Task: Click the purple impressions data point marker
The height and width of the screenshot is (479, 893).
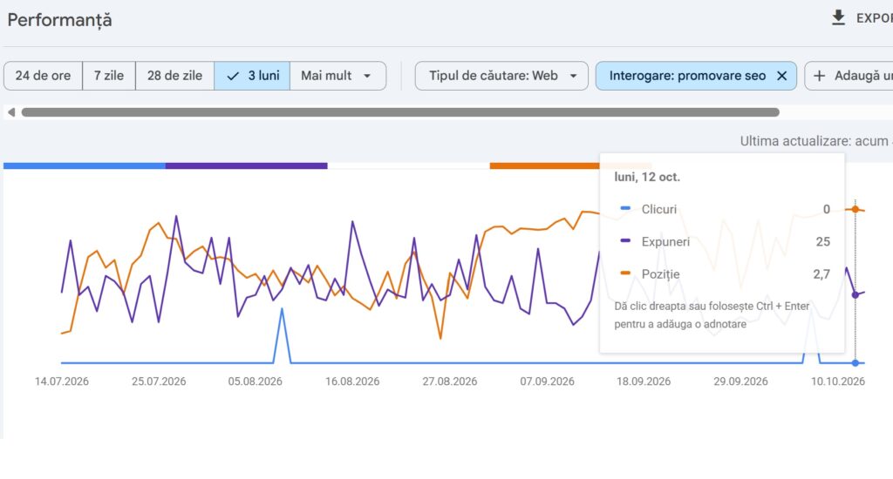Action: (856, 294)
